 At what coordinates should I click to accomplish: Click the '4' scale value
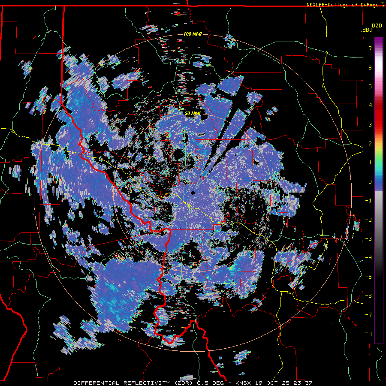point(370,106)
